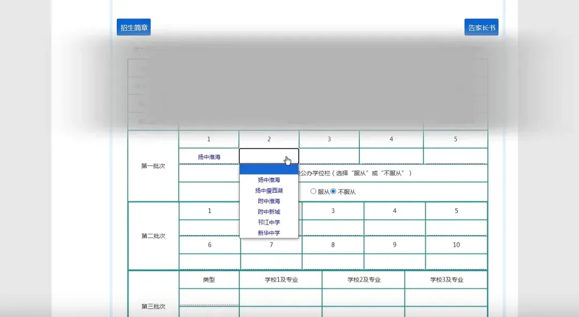Open first-batch choice 4 dropdown cell
The height and width of the screenshot is (317, 579).
tap(391, 156)
